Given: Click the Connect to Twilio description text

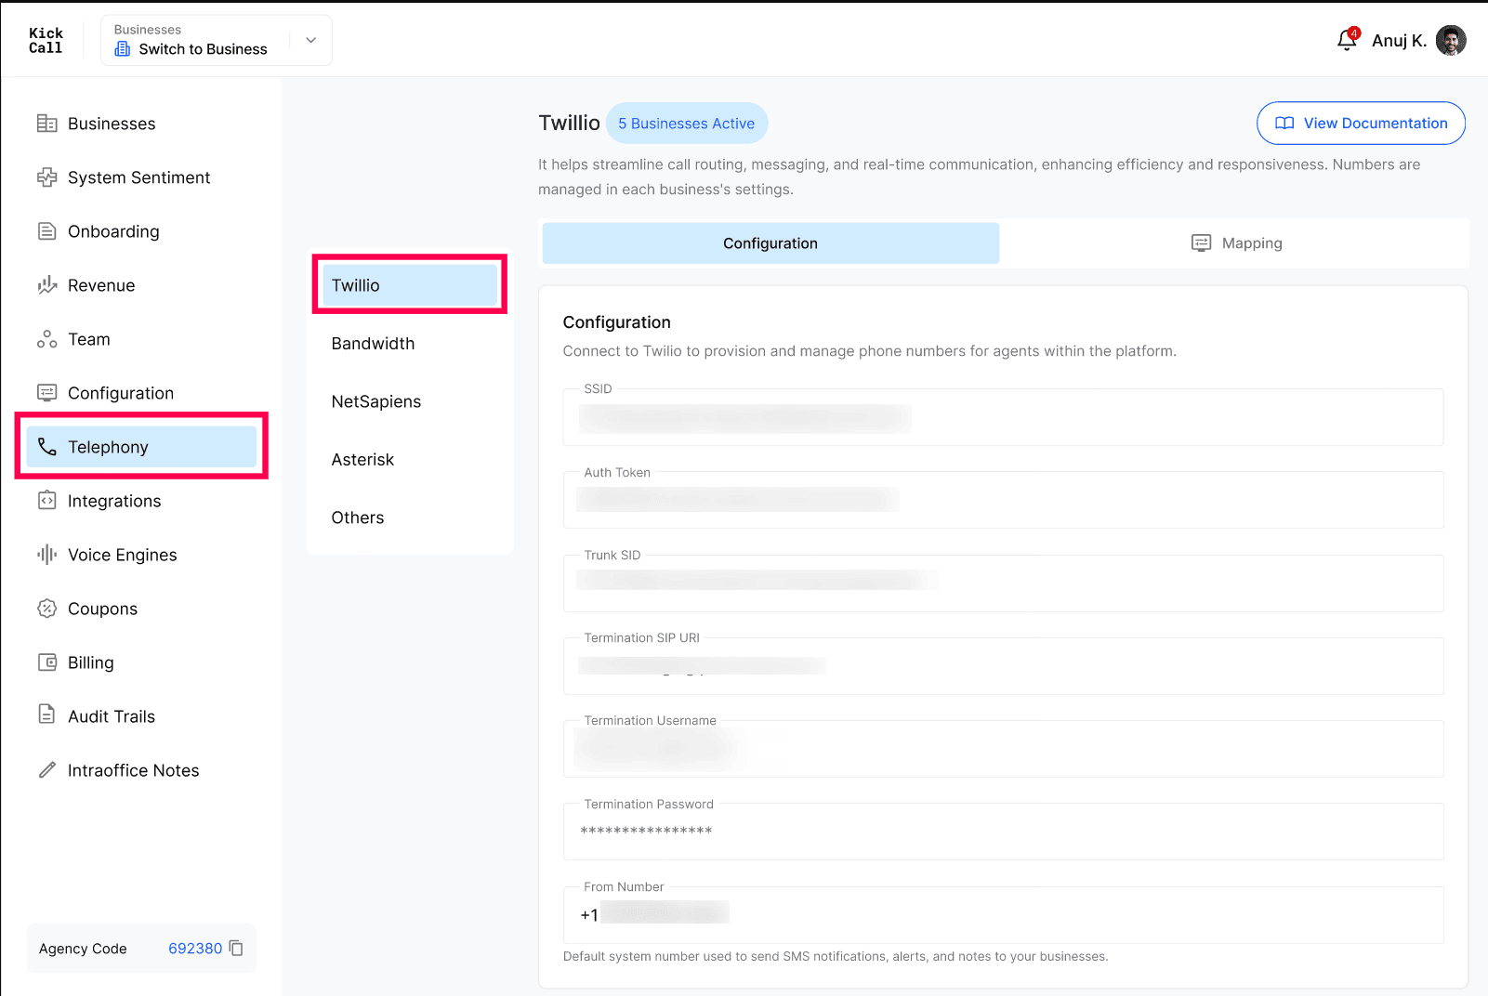Looking at the screenshot, I should click(870, 351).
